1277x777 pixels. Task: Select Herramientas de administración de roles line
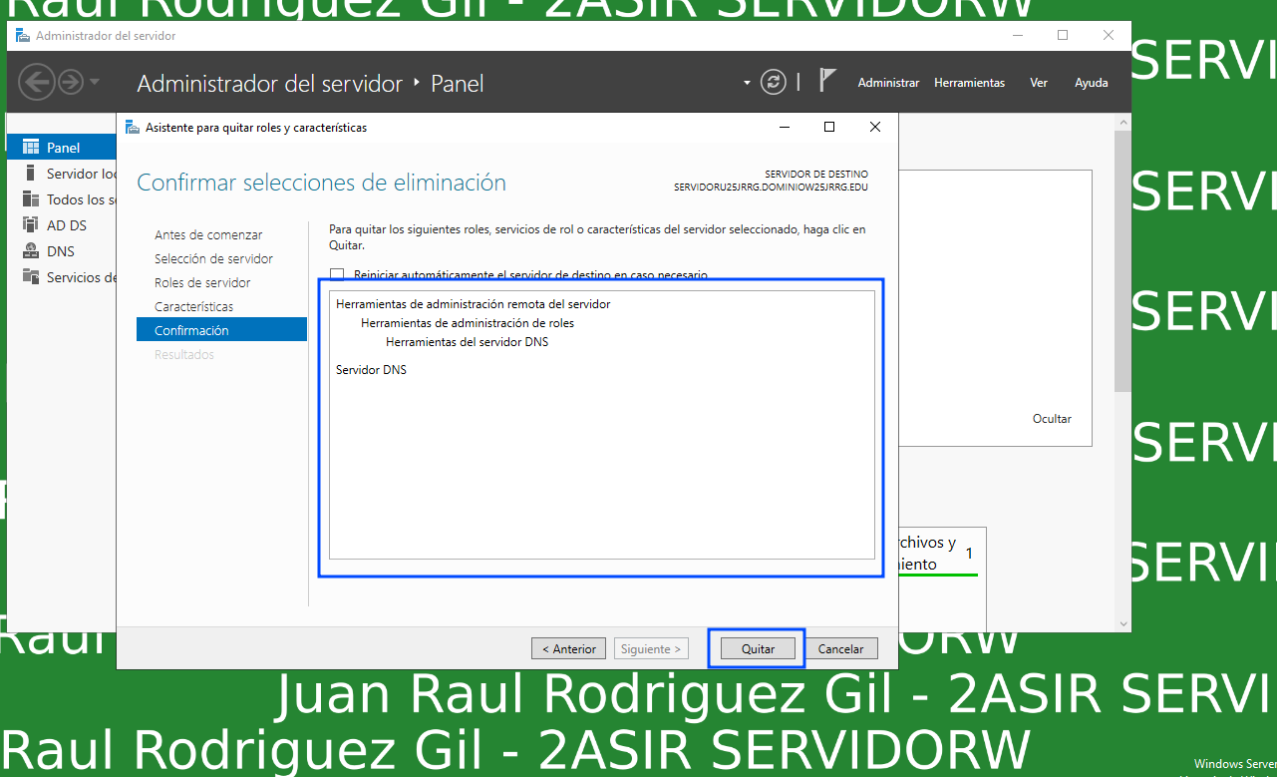(467, 323)
